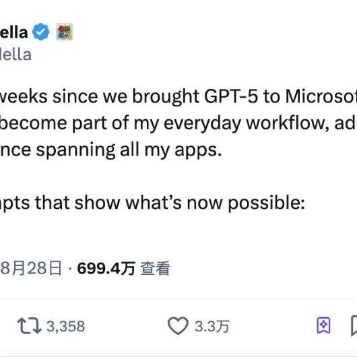Click the phrase "weeks since we brought"
This screenshot has width=357, height=357.
(x=99, y=96)
